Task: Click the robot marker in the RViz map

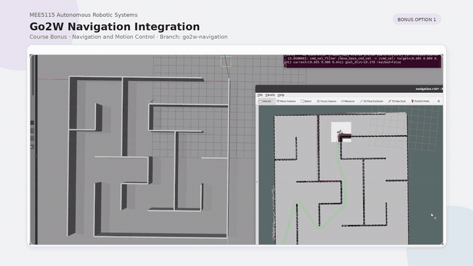Action: 340,132
